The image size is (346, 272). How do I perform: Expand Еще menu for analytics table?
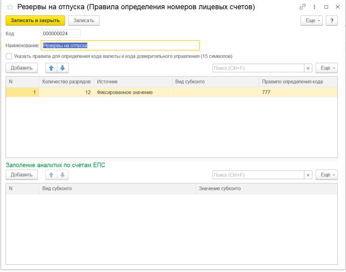click(x=327, y=175)
